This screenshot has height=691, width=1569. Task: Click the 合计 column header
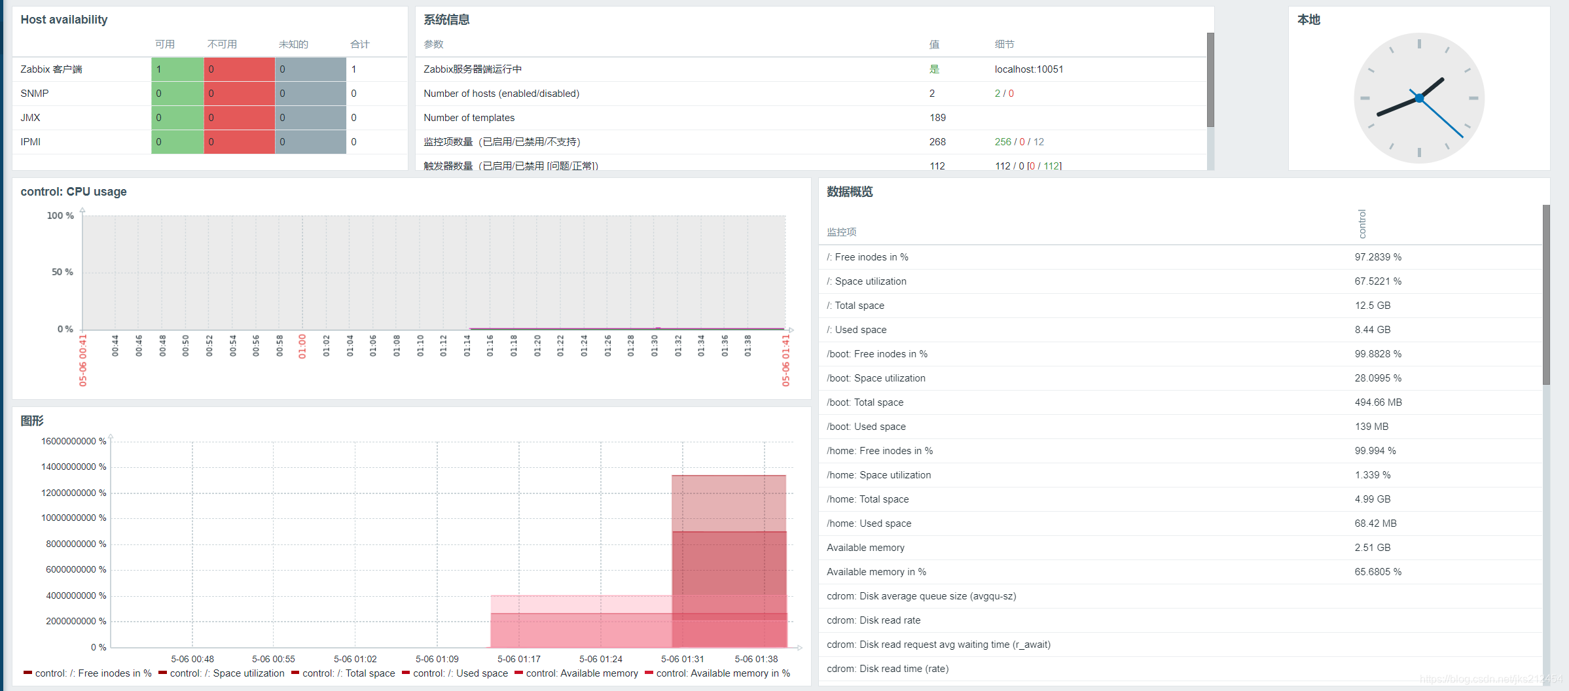click(360, 44)
